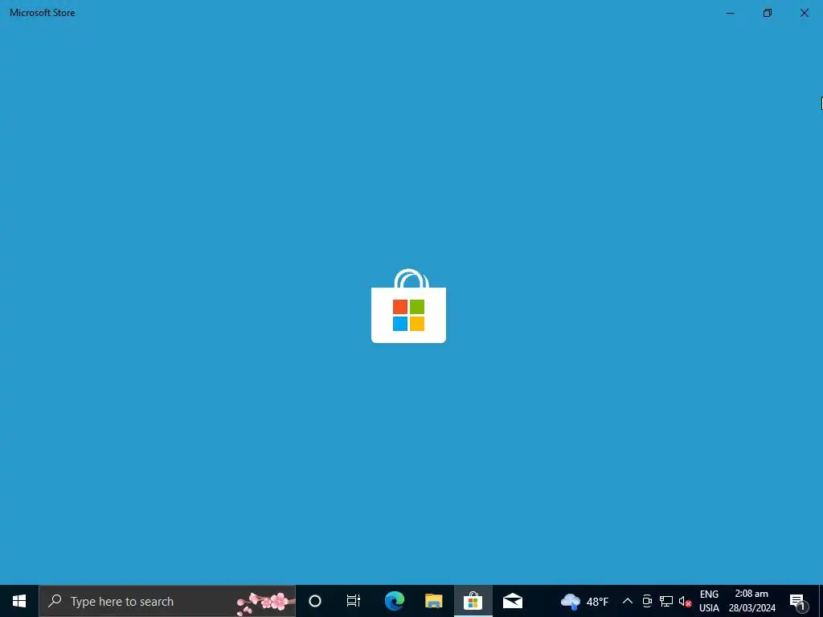Expand hidden system tray icons

pyautogui.click(x=627, y=601)
